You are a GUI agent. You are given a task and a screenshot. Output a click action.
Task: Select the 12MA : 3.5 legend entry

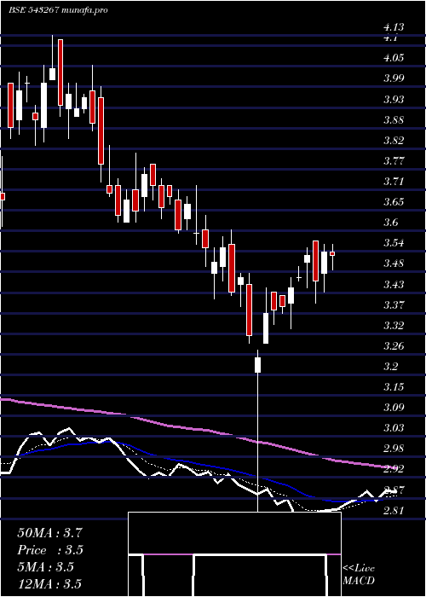49,584
